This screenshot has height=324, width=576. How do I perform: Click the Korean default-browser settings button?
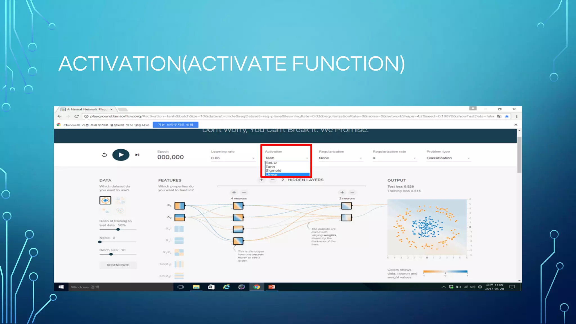pos(175,125)
